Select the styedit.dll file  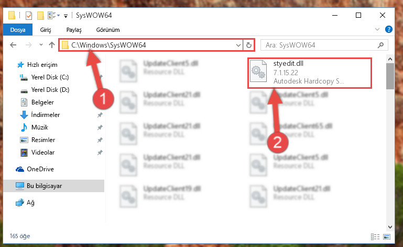[x=310, y=73]
